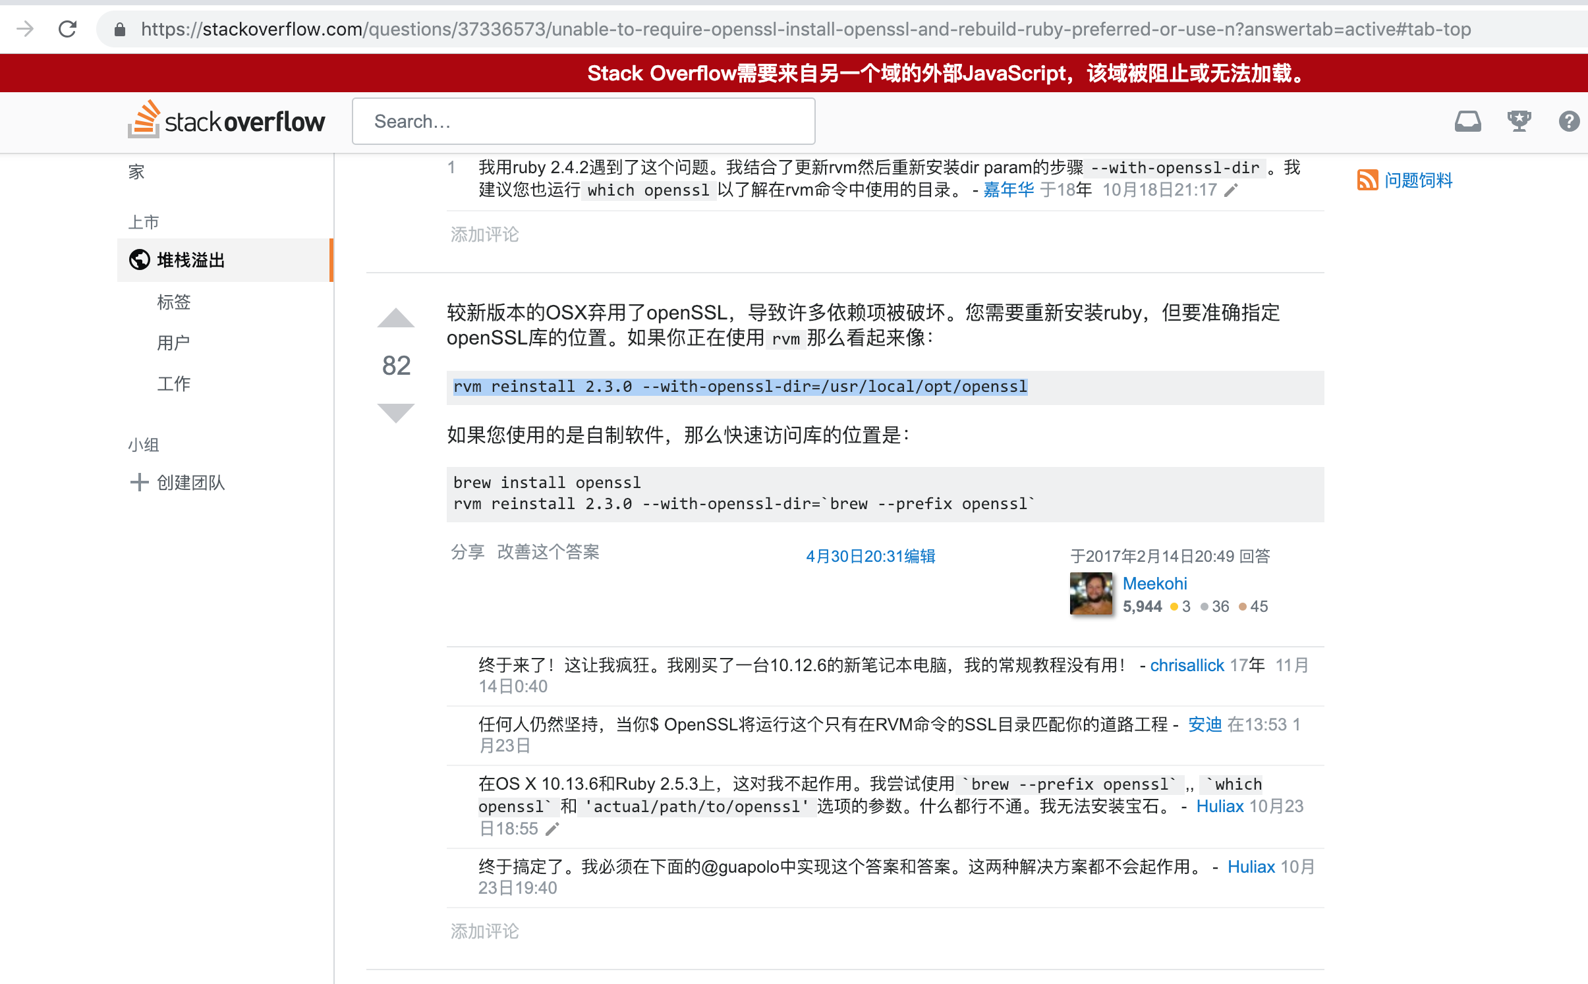The width and height of the screenshot is (1588, 984).
Task: Click the site lock security icon
Action: (x=120, y=29)
